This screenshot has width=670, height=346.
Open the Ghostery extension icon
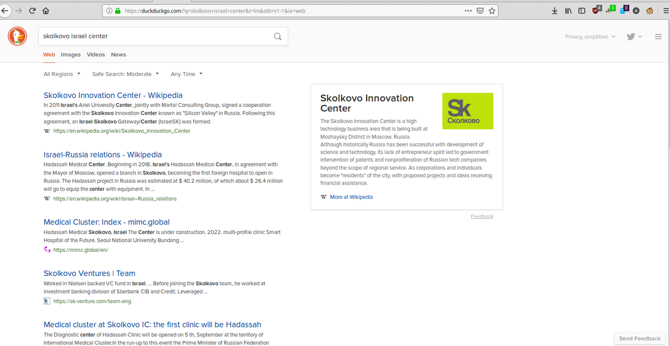623,10
